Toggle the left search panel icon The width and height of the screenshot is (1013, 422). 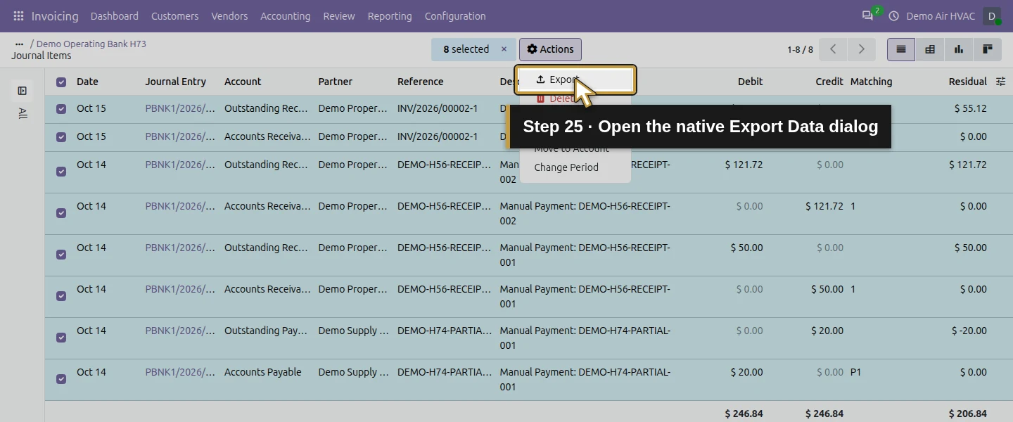pos(23,91)
